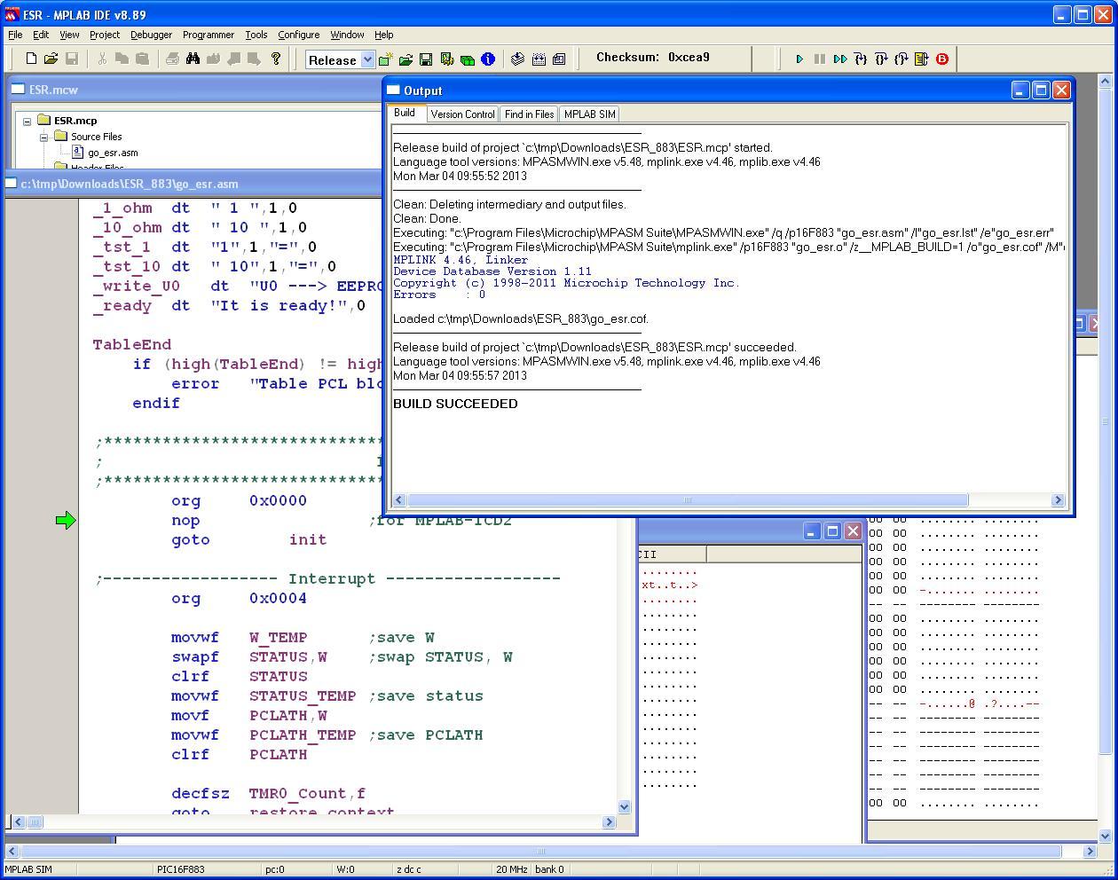Click the Open File folder icon
Viewport: 1118px width, 880px height.
(x=51, y=59)
